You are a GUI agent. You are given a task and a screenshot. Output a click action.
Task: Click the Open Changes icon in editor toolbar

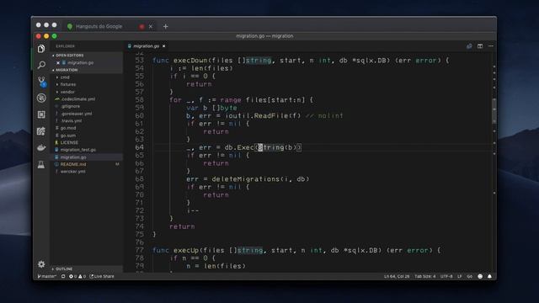(469, 46)
